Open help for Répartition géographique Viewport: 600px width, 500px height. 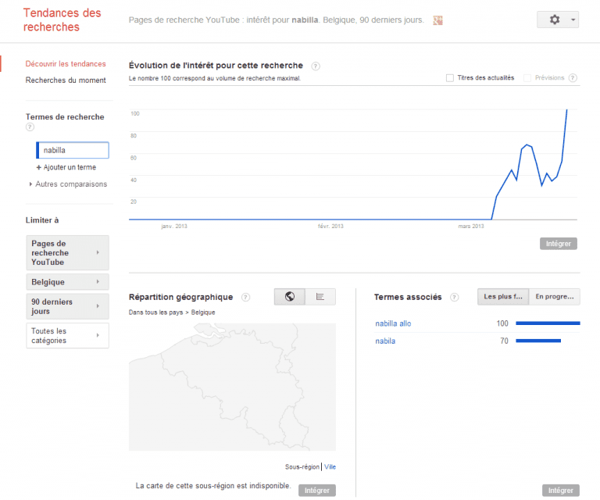(245, 297)
